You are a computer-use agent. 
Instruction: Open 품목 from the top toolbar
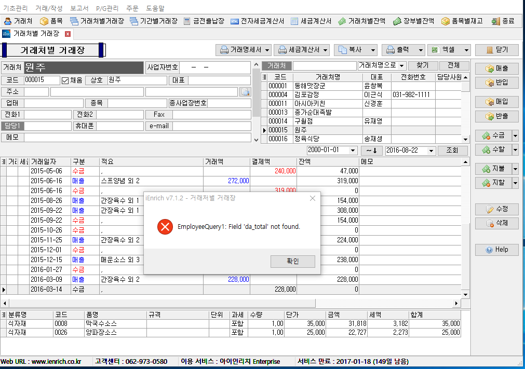pos(51,21)
